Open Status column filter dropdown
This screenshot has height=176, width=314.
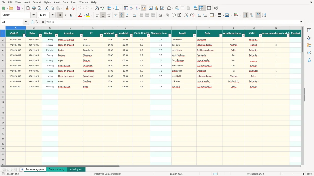(x=260, y=35)
